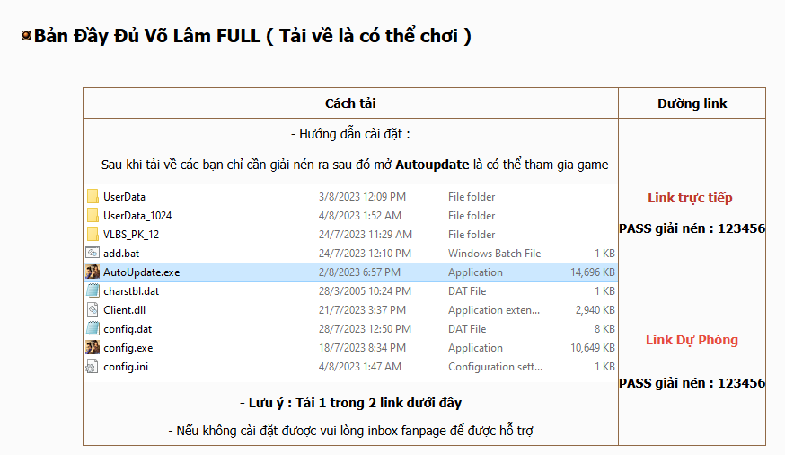Screen dimensions: 785x455
Task: Click the Lưu ý Tải 1 trong 2 link note
Action: pos(350,403)
